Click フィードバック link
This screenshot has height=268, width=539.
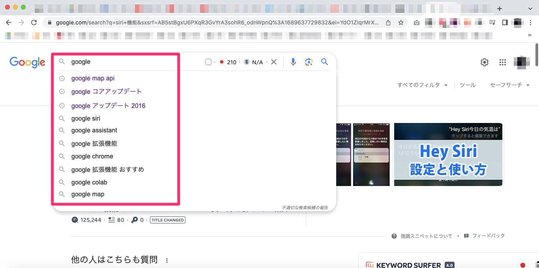[x=488, y=236]
